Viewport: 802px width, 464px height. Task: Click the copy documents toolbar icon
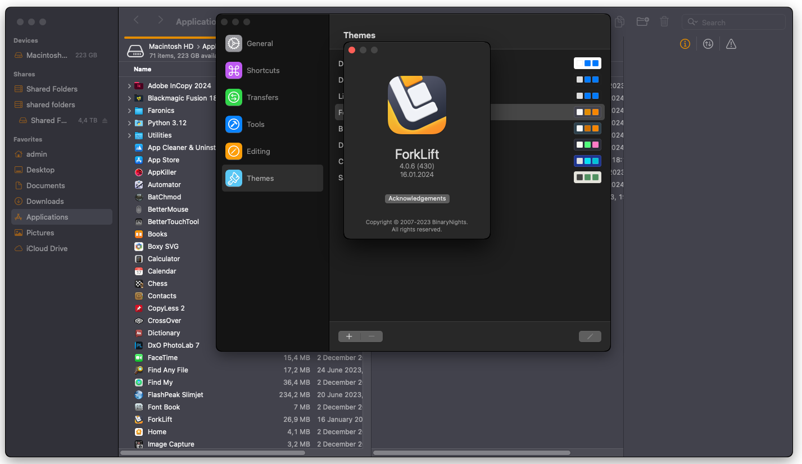620,22
